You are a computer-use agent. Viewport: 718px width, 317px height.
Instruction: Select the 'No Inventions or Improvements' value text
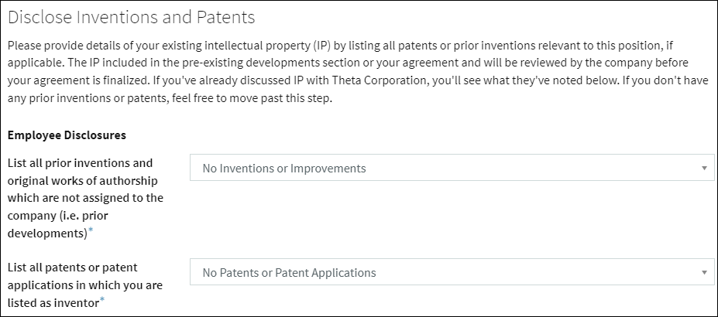283,168
